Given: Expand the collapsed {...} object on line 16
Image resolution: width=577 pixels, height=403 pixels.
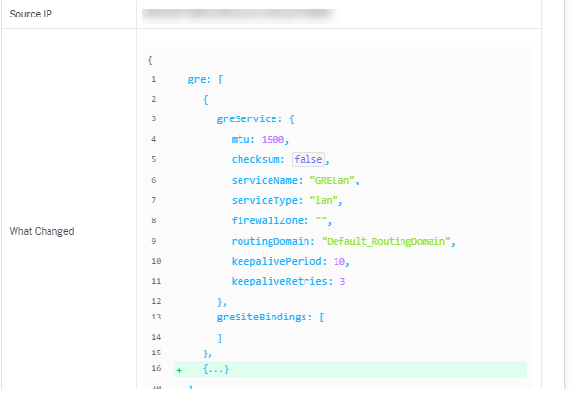Looking at the screenshot, I should [x=215, y=369].
